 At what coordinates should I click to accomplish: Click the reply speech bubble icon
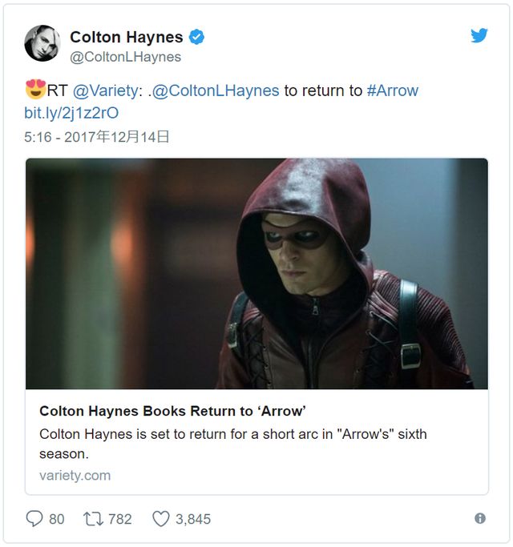[34, 518]
